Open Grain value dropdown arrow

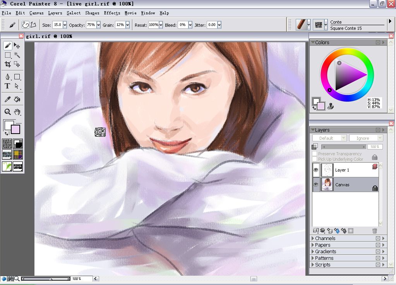(x=127, y=25)
